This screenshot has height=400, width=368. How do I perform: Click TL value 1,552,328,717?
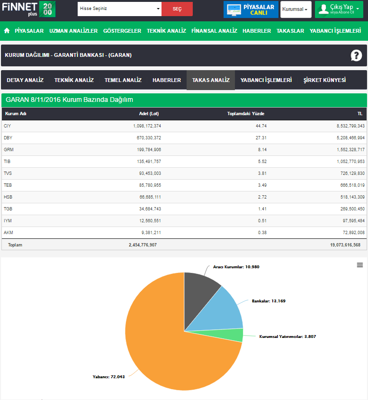pyautogui.click(x=350, y=150)
